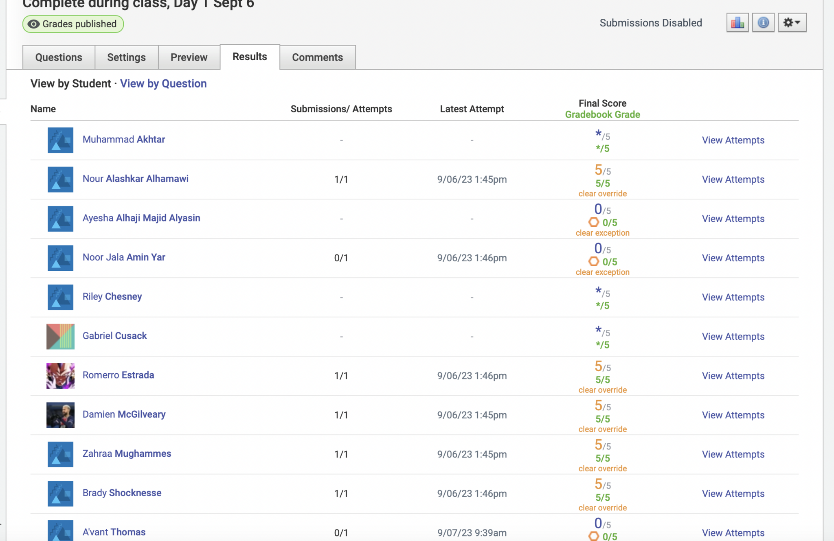This screenshot has width=834, height=541.
Task: Click Gabriel Cusack's profile picture
Action: pos(60,336)
